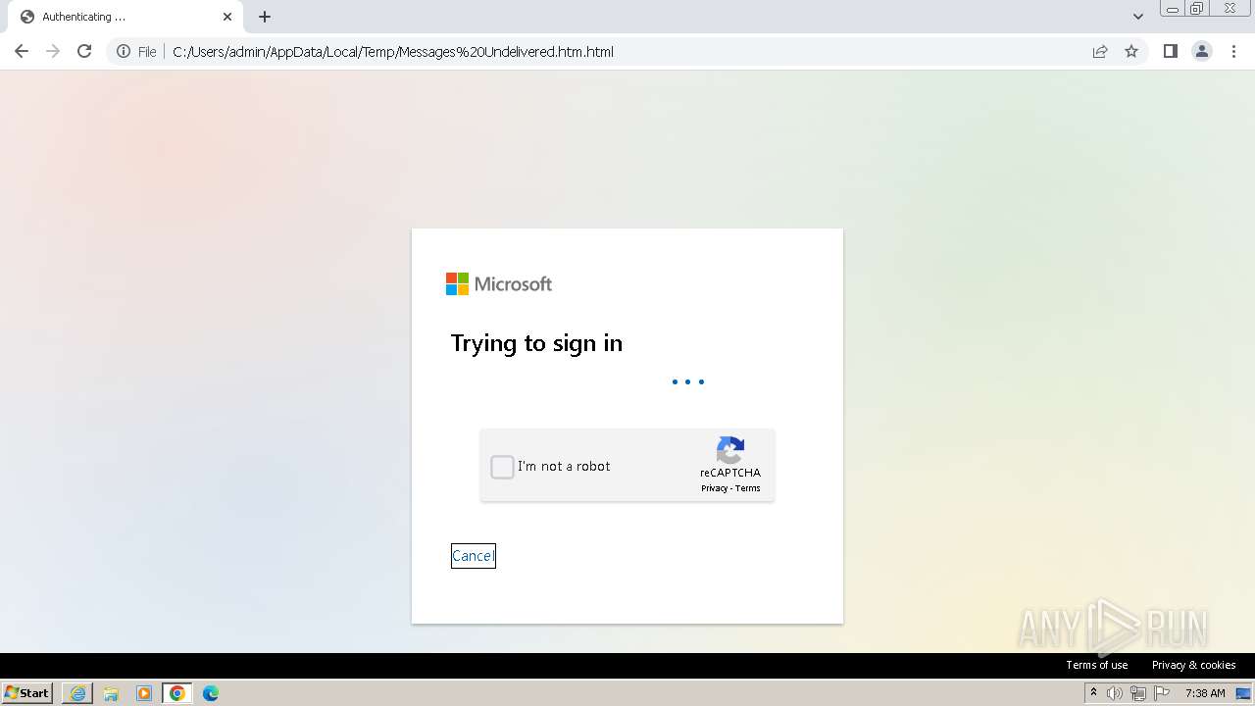Viewport: 1255px width, 706px height.
Task: View site information for File URL
Action: [x=136, y=52]
